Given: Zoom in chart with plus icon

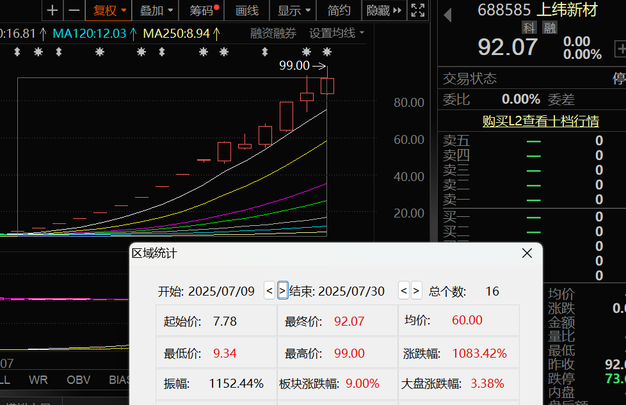Looking at the screenshot, I should tap(52, 10).
